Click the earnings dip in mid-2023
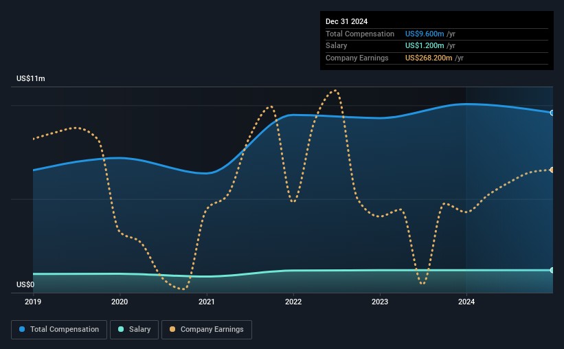The height and width of the screenshot is (349, 564). (x=422, y=283)
